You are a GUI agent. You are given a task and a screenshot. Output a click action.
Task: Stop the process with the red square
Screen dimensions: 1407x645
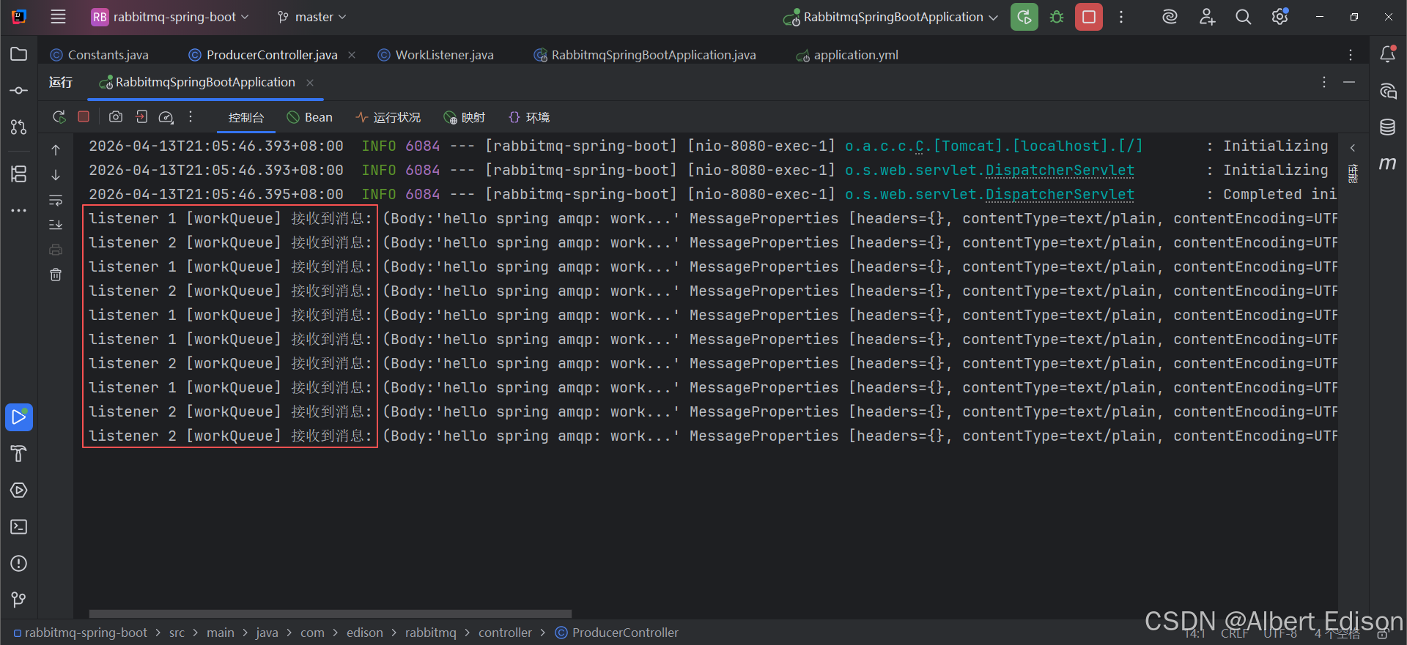click(x=84, y=116)
